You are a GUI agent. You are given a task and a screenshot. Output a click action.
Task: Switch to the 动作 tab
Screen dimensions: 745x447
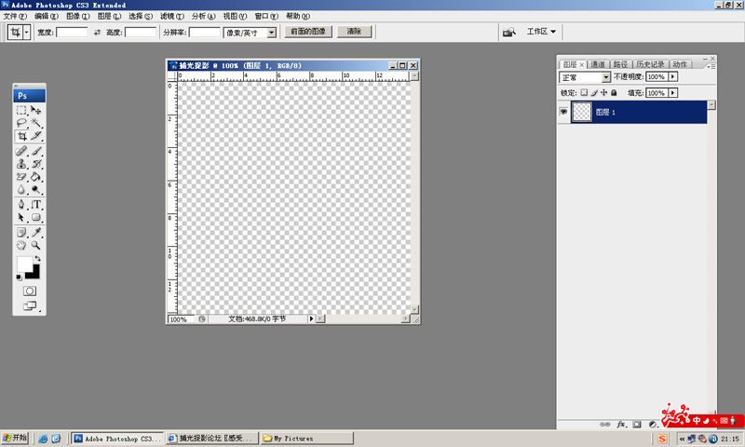click(680, 64)
